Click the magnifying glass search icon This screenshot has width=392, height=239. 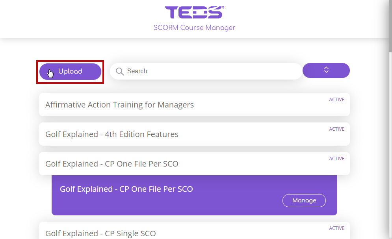click(x=120, y=71)
